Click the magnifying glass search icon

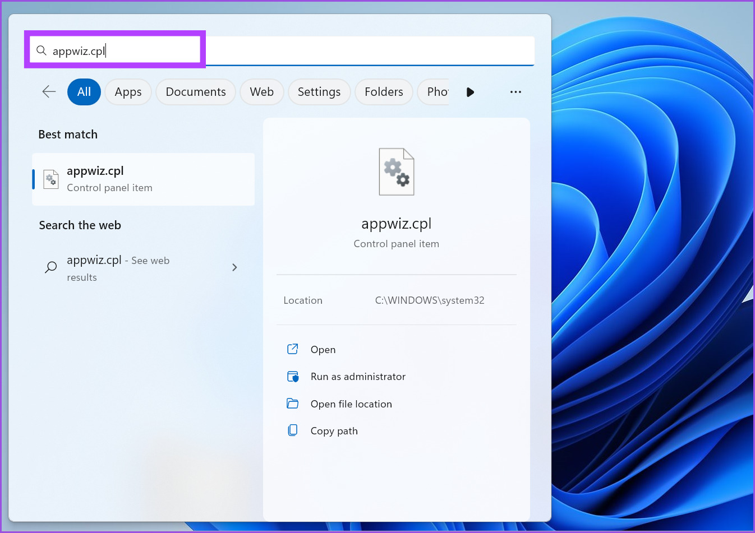click(x=42, y=50)
